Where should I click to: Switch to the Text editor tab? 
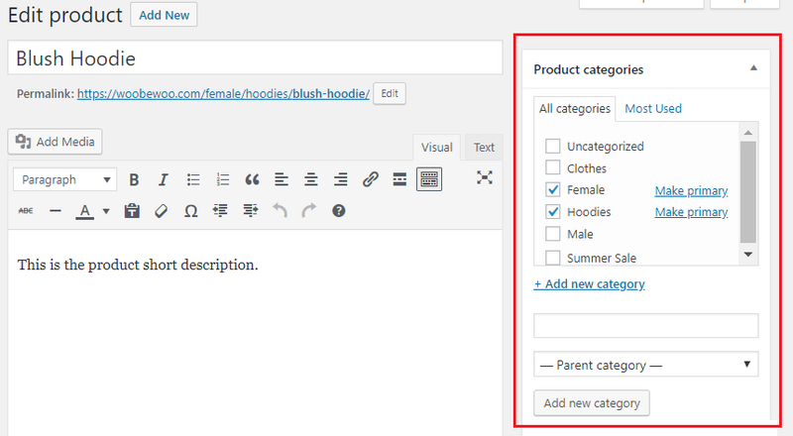pyautogui.click(x=484, y=148)
